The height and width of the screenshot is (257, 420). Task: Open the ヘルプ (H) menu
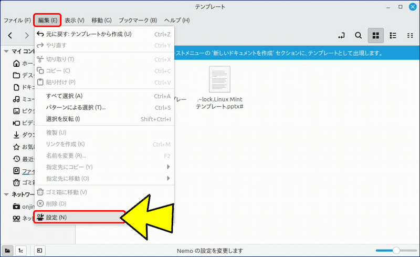[177, 20]
